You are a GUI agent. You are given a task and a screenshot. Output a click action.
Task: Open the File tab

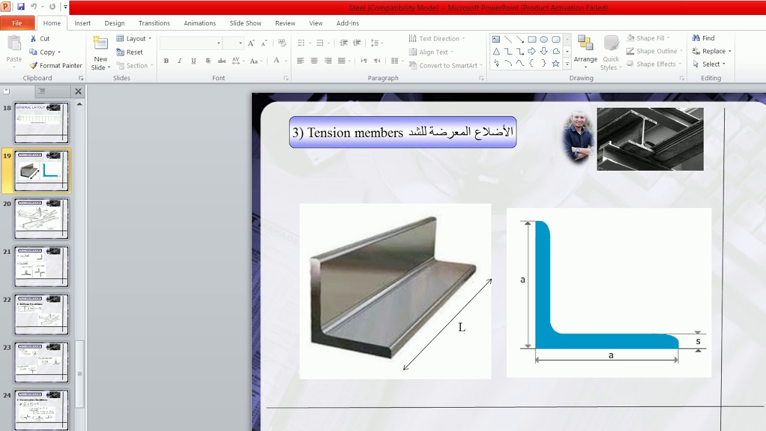[x=17, y=23]
